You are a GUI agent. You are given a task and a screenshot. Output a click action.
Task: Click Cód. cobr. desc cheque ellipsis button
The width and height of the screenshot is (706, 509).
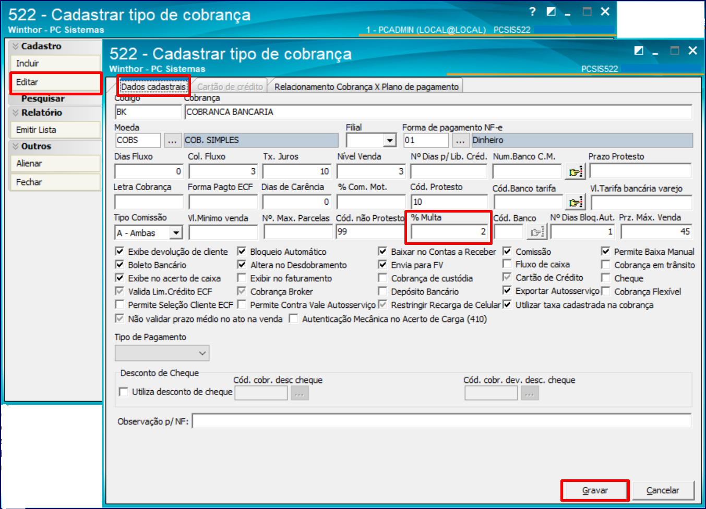coord(300,393)
